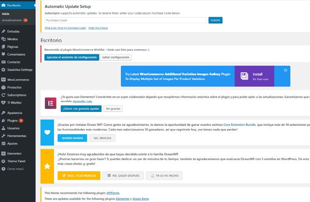Screen dimensions: 310x202
Task: Click the Actualizaciones count badge
Action: tap(25, 20)
